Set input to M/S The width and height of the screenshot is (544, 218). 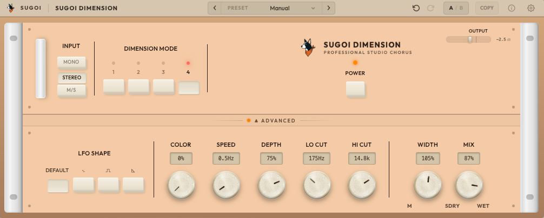(71, 91)
